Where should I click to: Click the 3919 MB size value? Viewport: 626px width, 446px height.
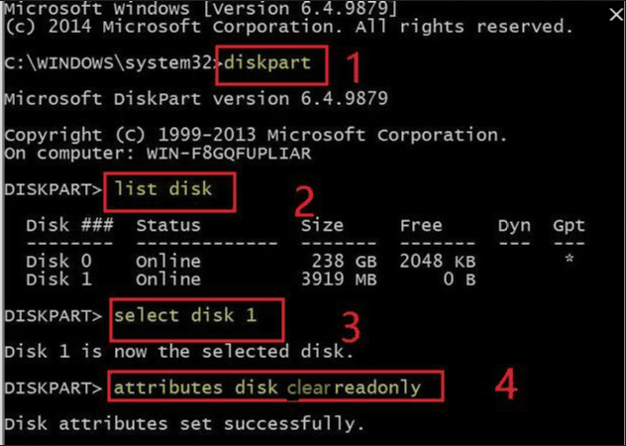tap(336, 279)
